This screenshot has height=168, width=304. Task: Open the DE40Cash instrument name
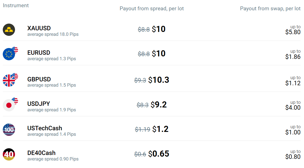[41, 153]
